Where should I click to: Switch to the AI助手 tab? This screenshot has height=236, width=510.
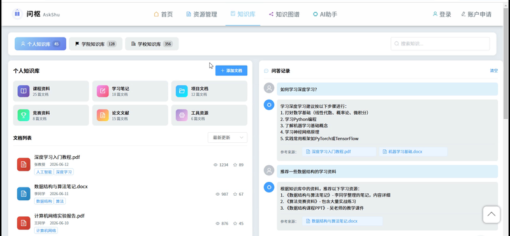click(325, 14)
